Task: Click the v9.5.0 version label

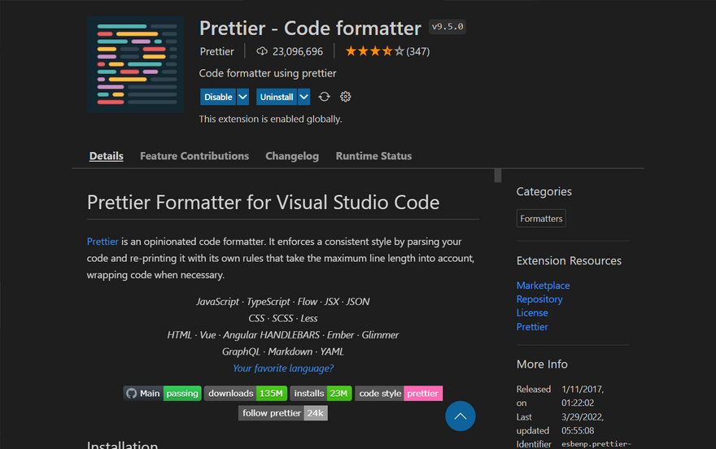Action: click(447, 27)
